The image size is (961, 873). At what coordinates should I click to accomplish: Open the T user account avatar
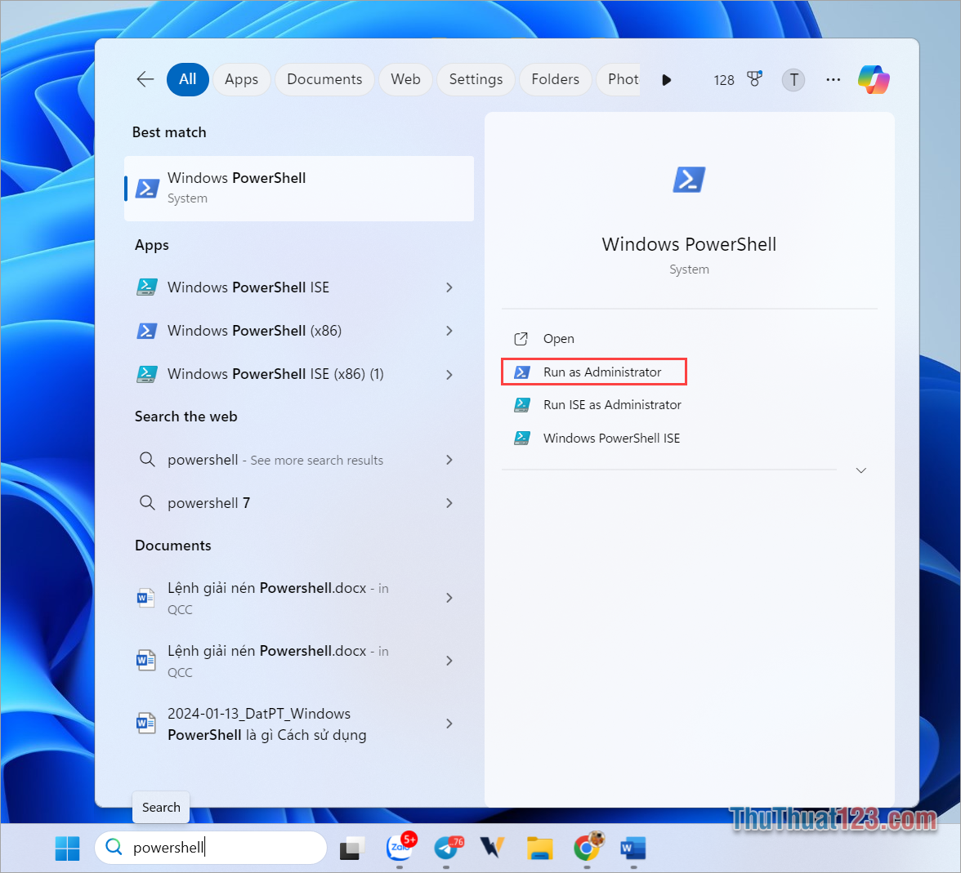point(793,80)
